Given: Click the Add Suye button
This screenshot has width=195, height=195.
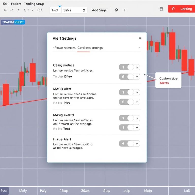Looking at the screenshot, I should [x=99, y=10].
